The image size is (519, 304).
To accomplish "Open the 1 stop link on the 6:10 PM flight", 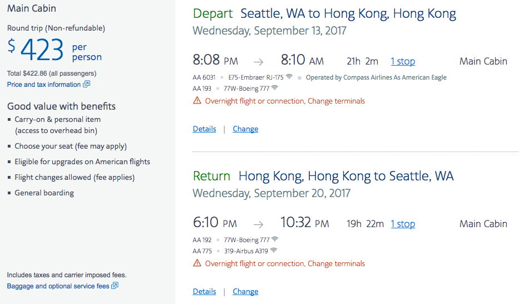I will (403, 224).
